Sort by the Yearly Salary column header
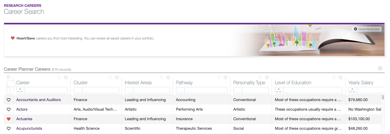390x134 pixels. pyautogui.click(x=361, y=82)
